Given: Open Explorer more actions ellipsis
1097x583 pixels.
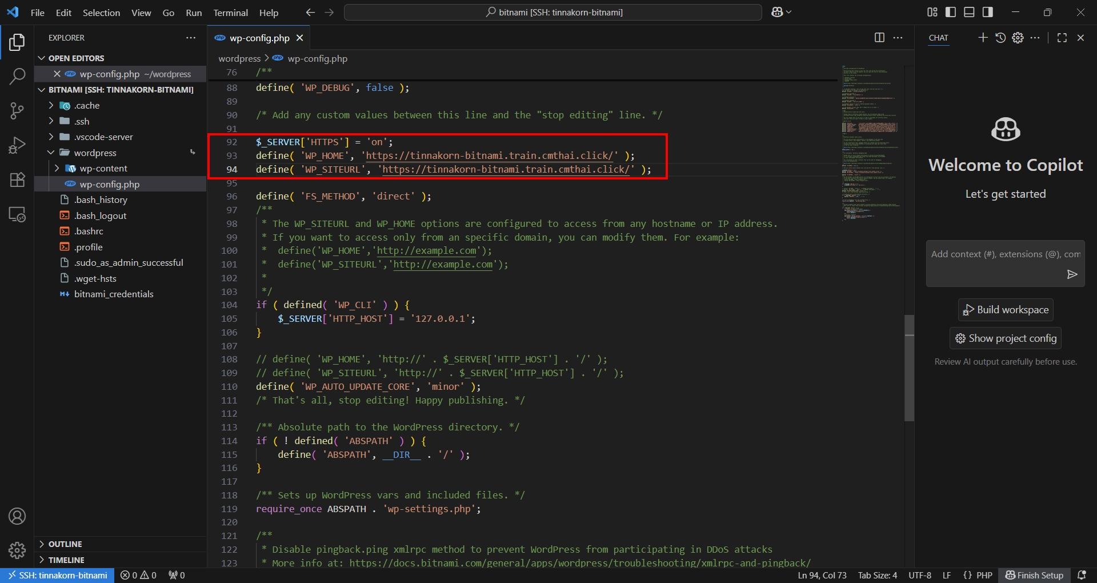Looking at the screenshot, I should 191,38.
